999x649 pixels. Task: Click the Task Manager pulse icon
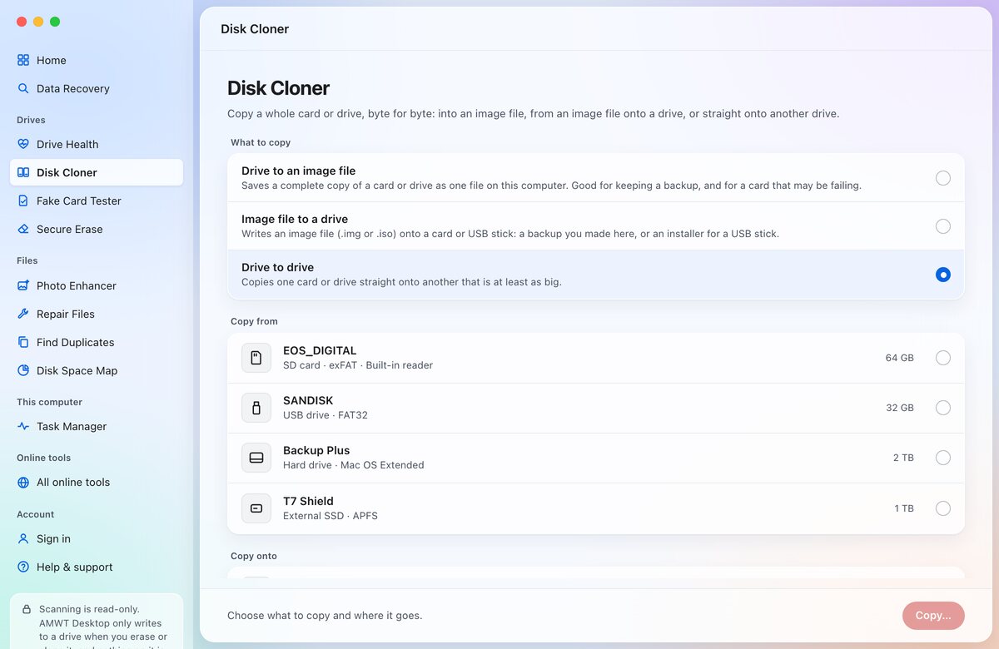23,426
